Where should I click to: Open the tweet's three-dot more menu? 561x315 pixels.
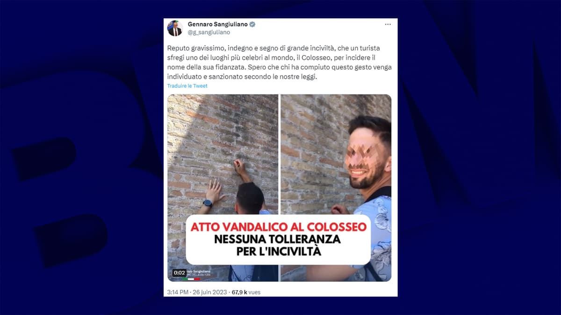(388, 24)
